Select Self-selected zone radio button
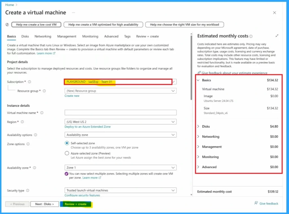 [x=67, y=143]
